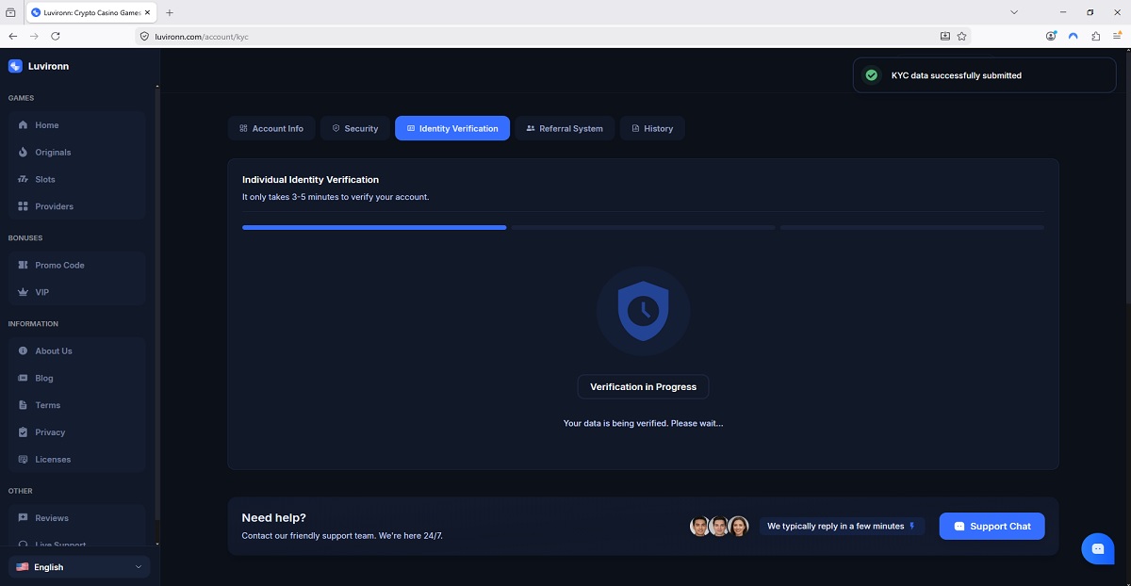
Task: Click Your data is being verified text
Action: click(643, 423)
